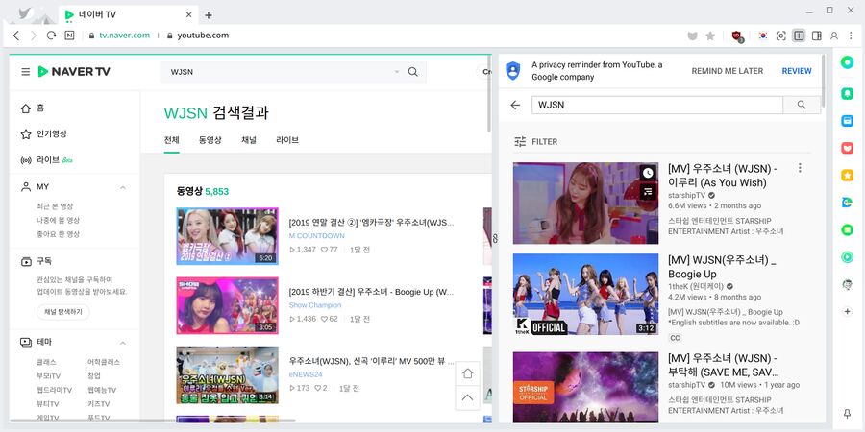The width and height of the screenshot is (865, 432).
Task: Open the YouTube FILTER options
Action: (535, 142)
